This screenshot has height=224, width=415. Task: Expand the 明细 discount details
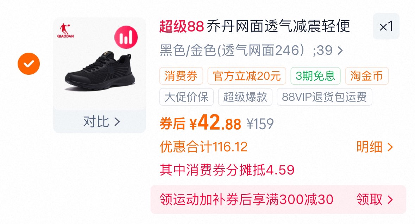(375, 147)
